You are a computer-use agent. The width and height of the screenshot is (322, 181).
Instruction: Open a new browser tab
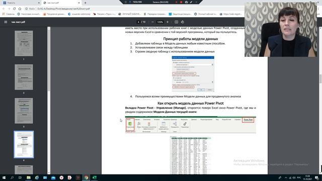pyautogui.click(x=85, y=3)
